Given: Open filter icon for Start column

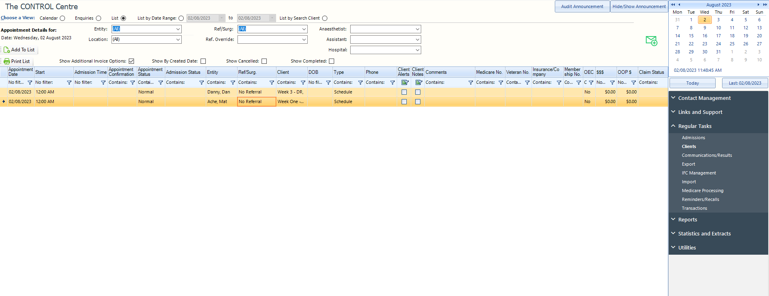Looking at the screenshot, I should 69,83.
